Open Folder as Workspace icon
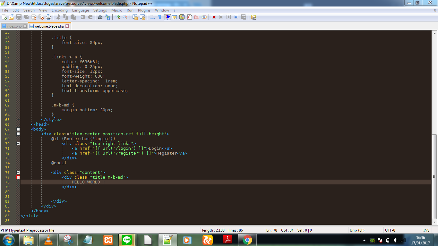 197,17
